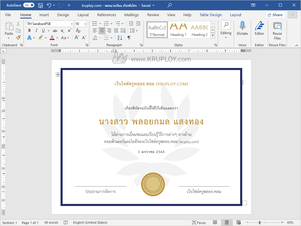Toggle Show/Hide paragraph marks

[x=129, y=38]
